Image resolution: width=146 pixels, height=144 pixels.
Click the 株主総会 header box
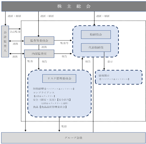click(74, 6)
